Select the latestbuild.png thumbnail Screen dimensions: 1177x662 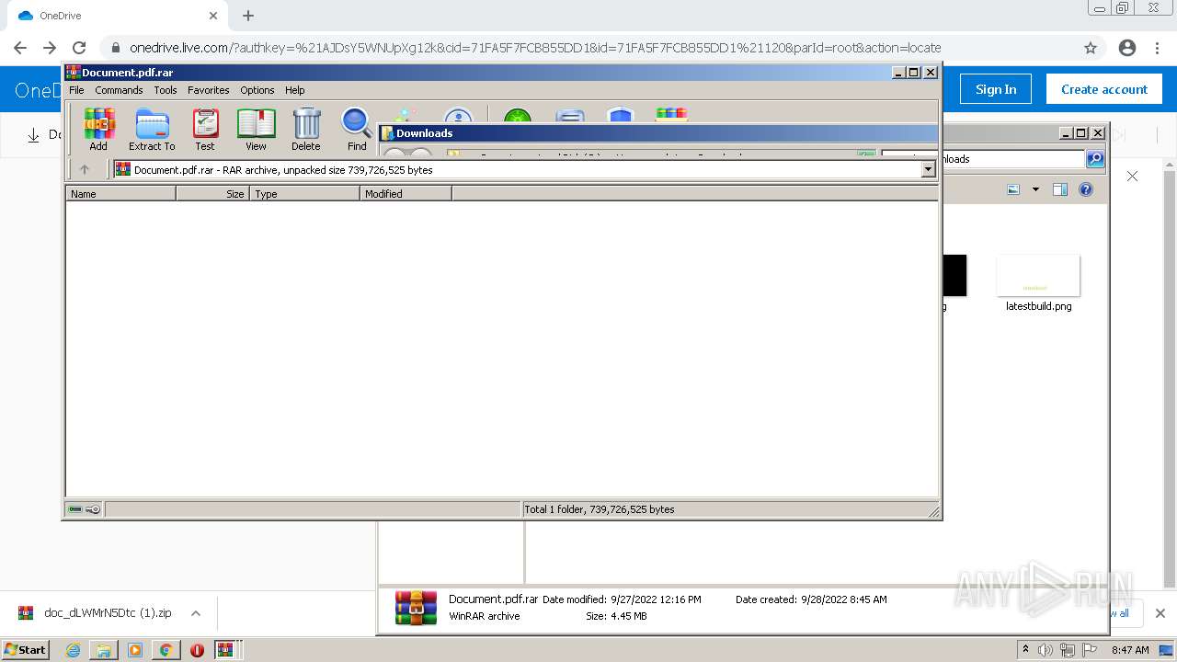pos(1038,276)
